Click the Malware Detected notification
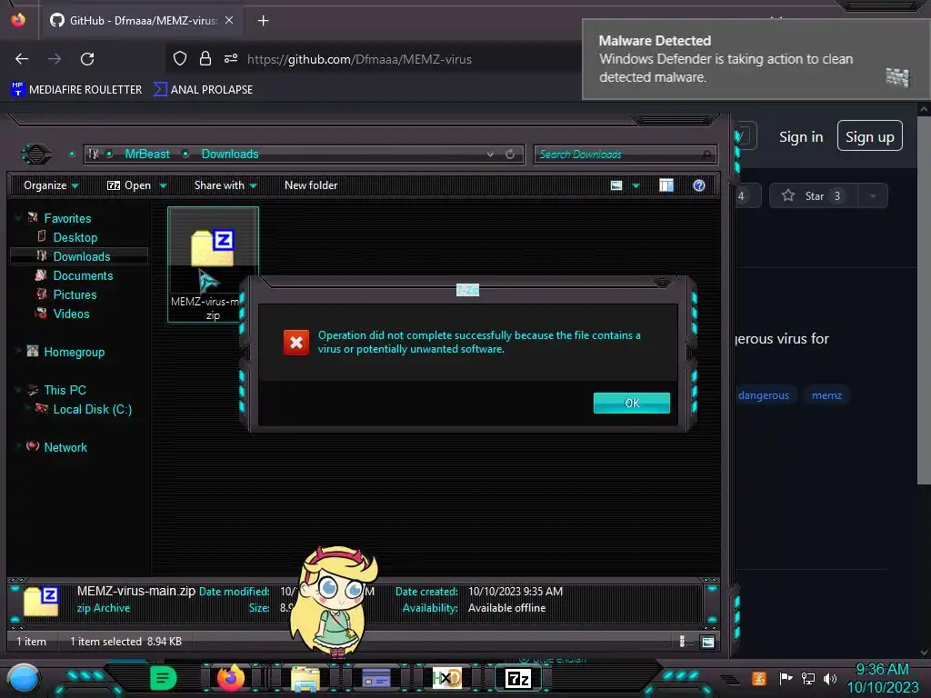 pos(756,59)
